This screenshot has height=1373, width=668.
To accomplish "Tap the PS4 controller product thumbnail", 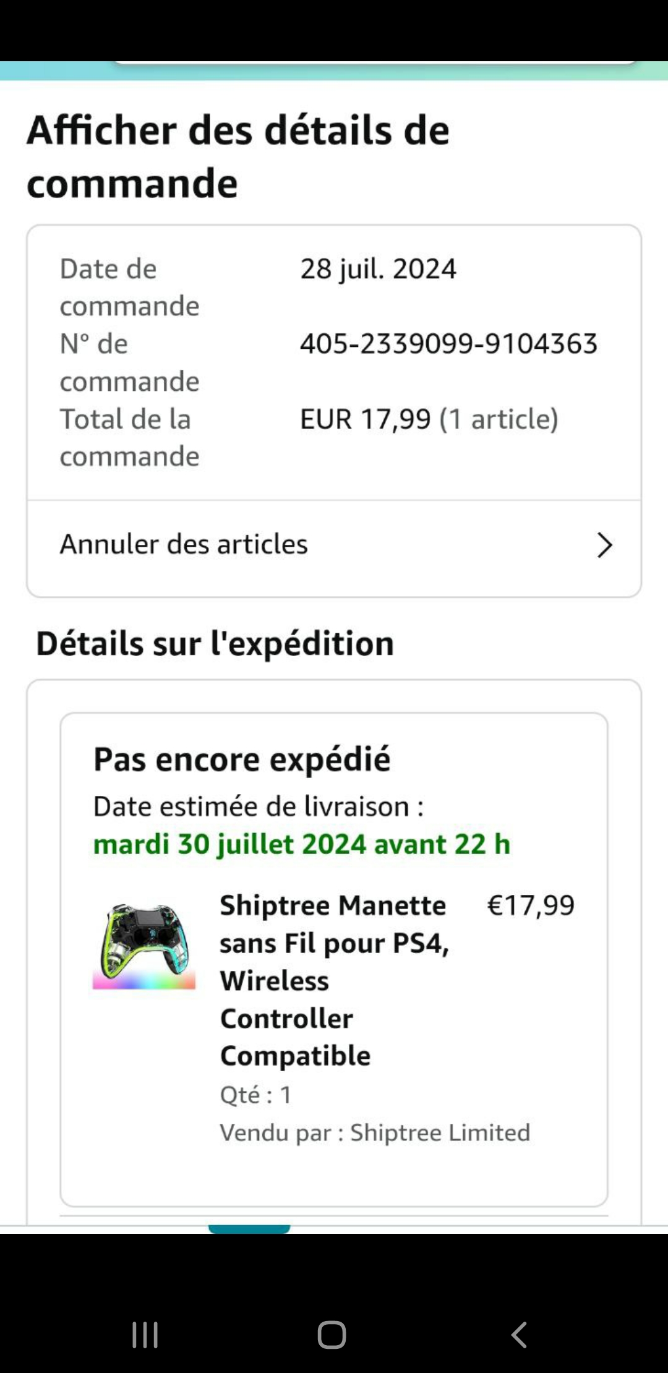I will coord(144,946).
